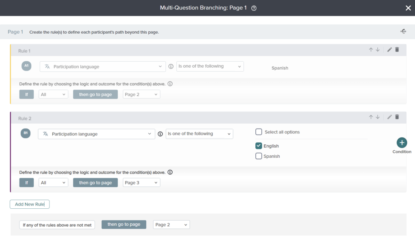Move Rule 2 up using the up arrow
This screenshot has width=415, height=242.
(x=370, y=117)
